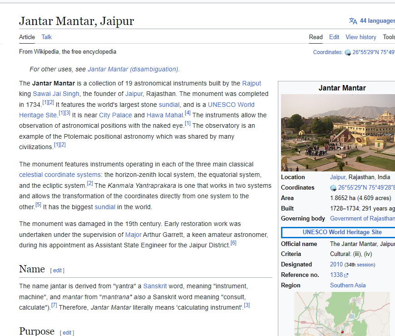This screenshot has height=336, width=395.
Task: Open the View history tab
Action: click(361, 37)
